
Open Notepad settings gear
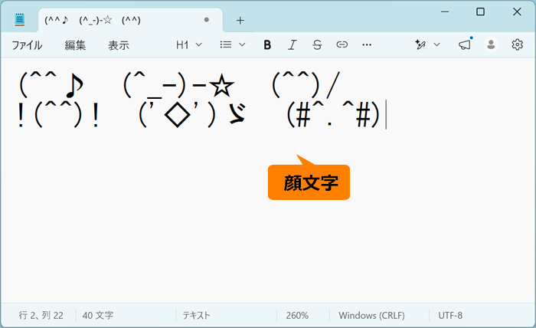(x=517, y=44)
